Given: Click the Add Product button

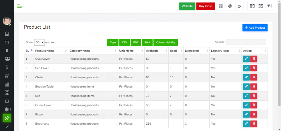Looking at the screenshot, I should click(x=255, y=27).
